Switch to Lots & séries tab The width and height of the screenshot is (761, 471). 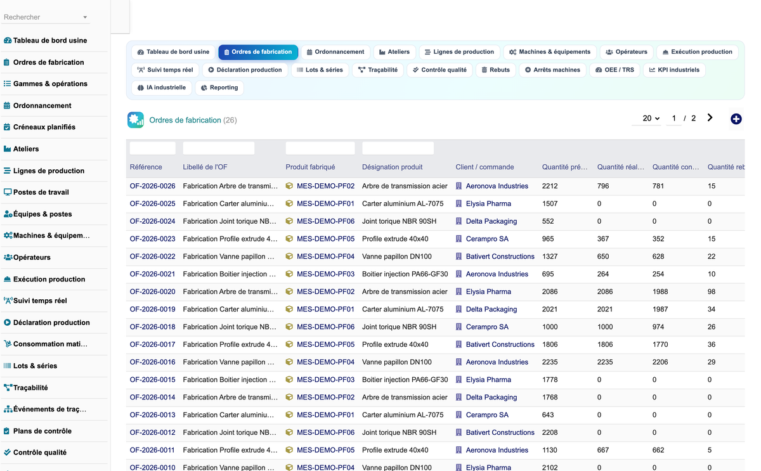(320, 70)
